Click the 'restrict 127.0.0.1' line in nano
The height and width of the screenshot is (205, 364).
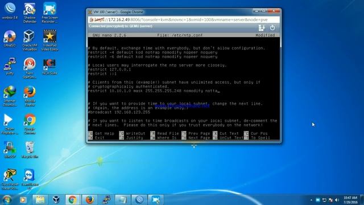pos(109,69)
